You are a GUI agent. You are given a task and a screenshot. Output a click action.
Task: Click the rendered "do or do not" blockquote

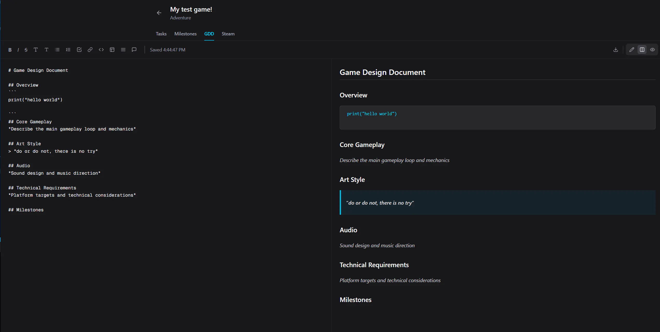[497, 203]
